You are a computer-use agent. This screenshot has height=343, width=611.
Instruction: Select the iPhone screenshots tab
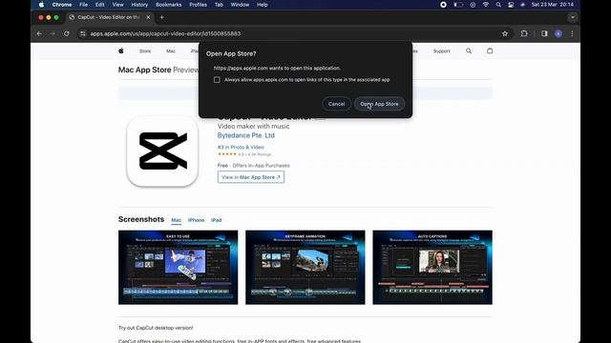pos(196,220)
